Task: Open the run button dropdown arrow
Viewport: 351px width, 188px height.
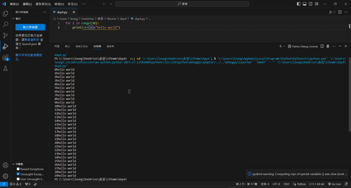Action: tap(335, 12)
